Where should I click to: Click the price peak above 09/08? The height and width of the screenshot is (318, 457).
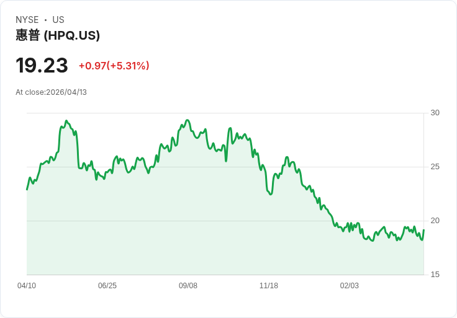coord(188,120)
